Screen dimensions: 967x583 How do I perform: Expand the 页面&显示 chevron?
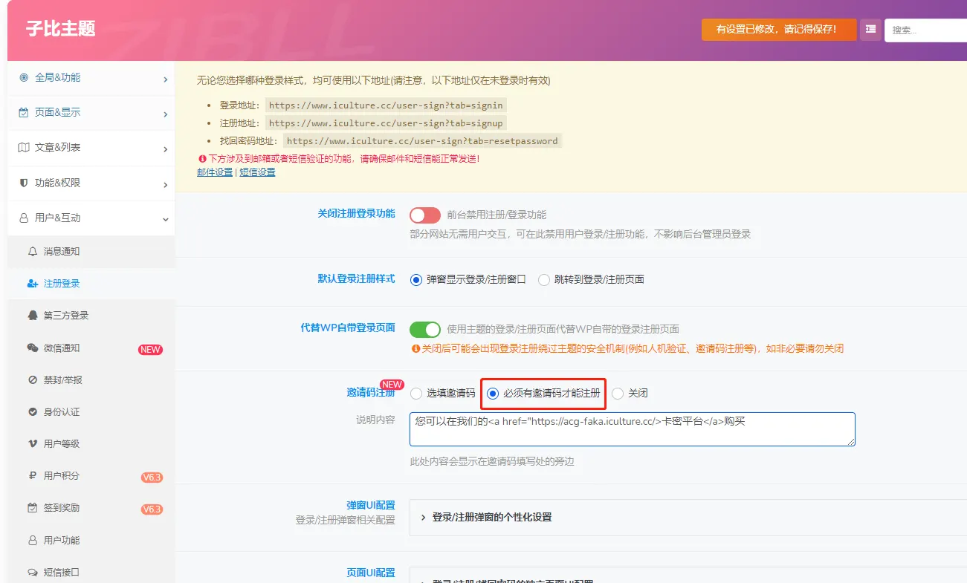(165, 114)
